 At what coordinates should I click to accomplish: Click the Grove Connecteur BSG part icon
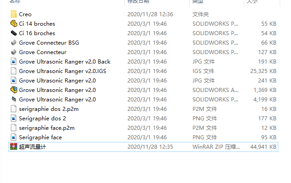[x=14, y=42]
